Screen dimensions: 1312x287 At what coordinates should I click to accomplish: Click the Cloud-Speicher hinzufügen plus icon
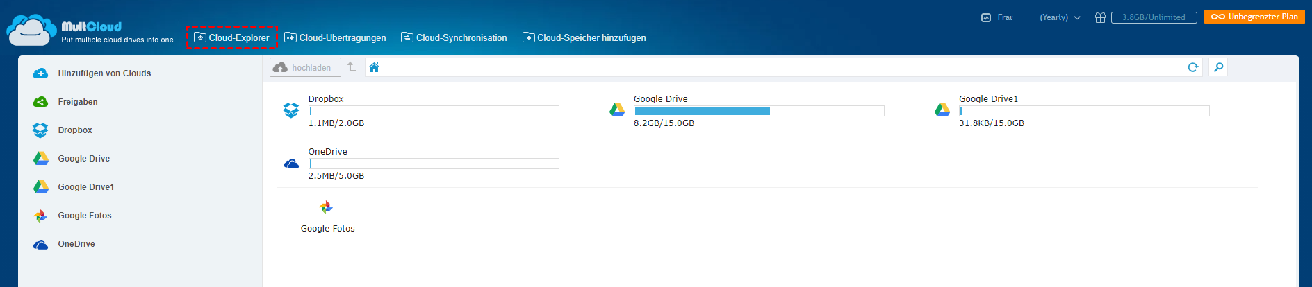tap(529, 37)
